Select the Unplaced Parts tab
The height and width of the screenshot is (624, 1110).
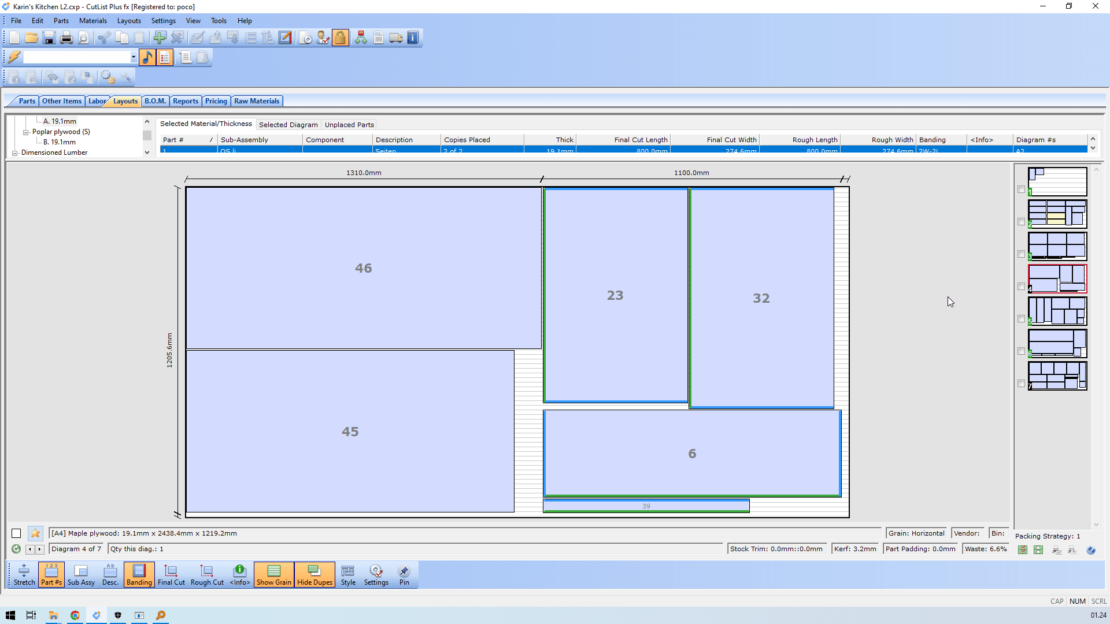coord(349,125)
